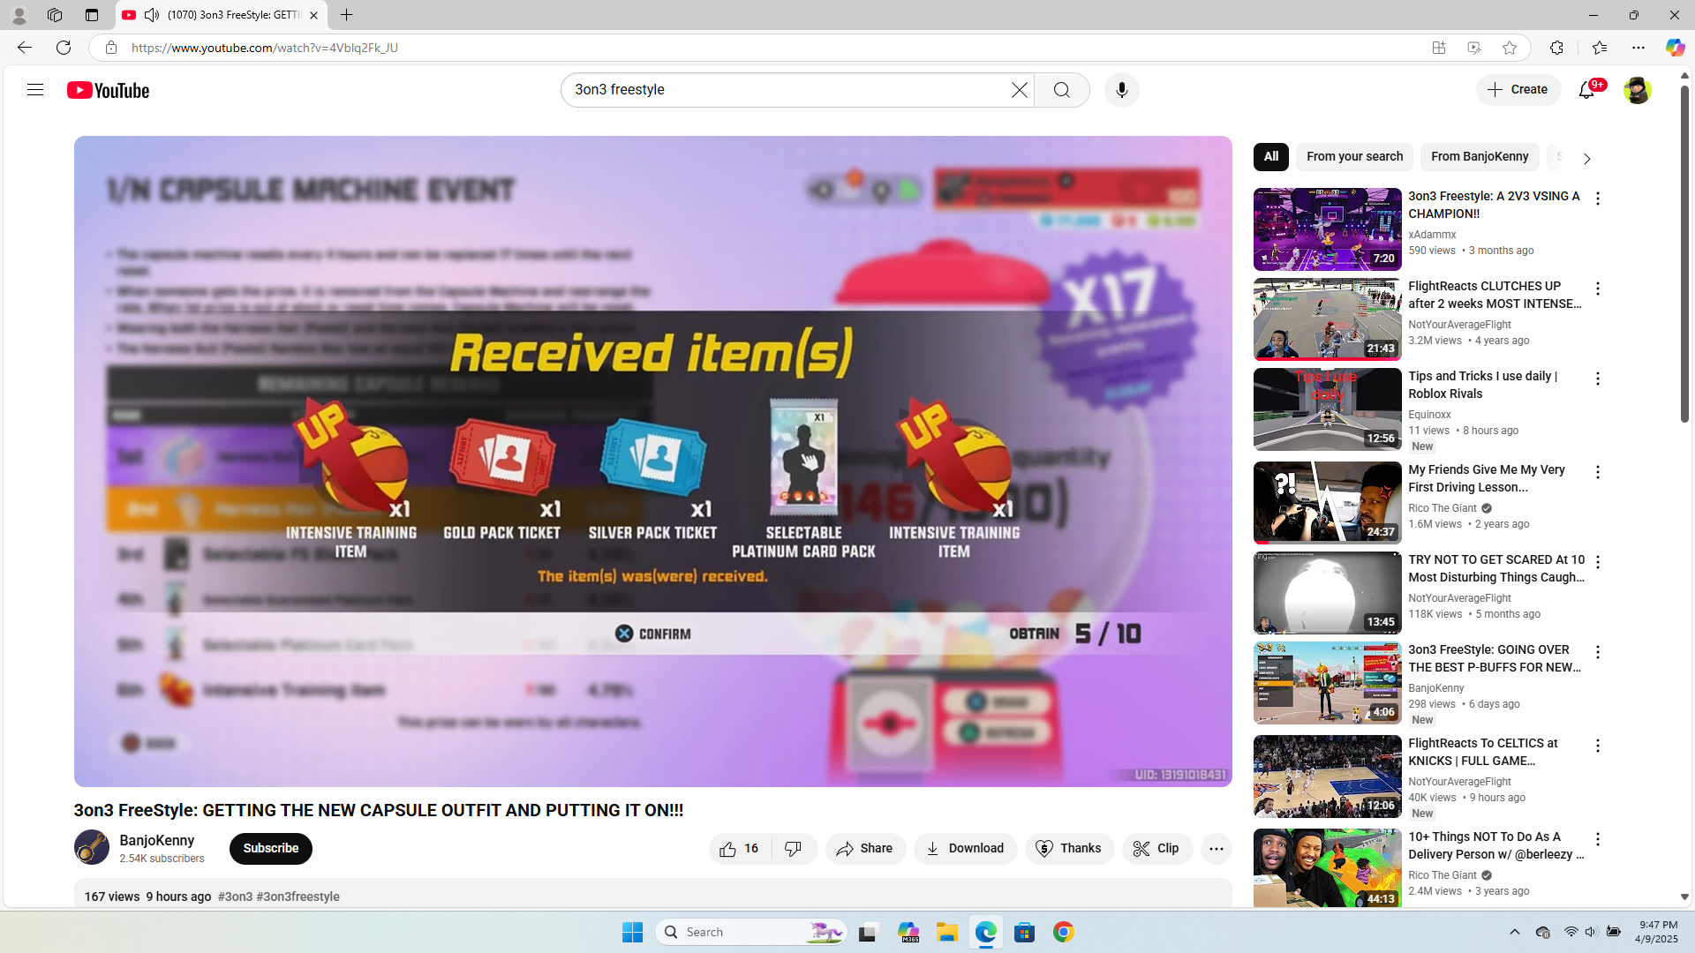Select the All filter chip
This screenshot has height=953, width=1695.
point(1270,157)
